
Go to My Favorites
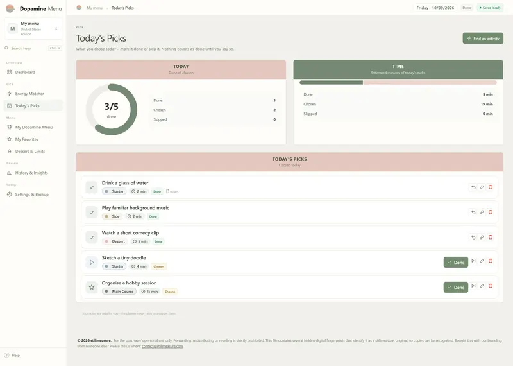33,139
